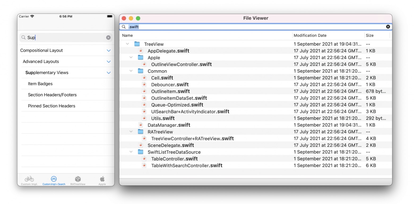Screen dimensions: 414x204
Task: Click the magnifying glass icon in File Viewer
Action: [x=124, y=27]
